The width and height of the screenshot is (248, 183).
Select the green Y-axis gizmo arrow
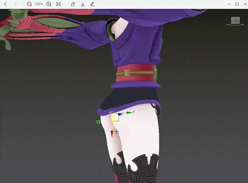[130, 112]
